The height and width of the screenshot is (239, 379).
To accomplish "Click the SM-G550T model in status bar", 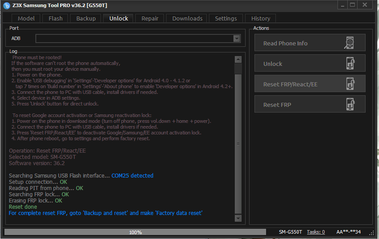I will (x=290, y=232).
